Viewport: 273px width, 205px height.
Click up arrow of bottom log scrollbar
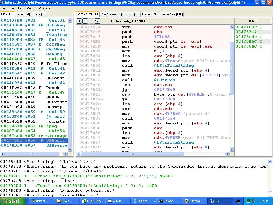coord(270,162)
